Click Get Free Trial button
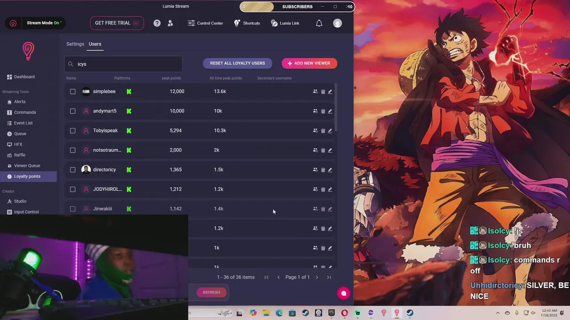The height and width of the screenshot is (320, 570). pos(117,23)
